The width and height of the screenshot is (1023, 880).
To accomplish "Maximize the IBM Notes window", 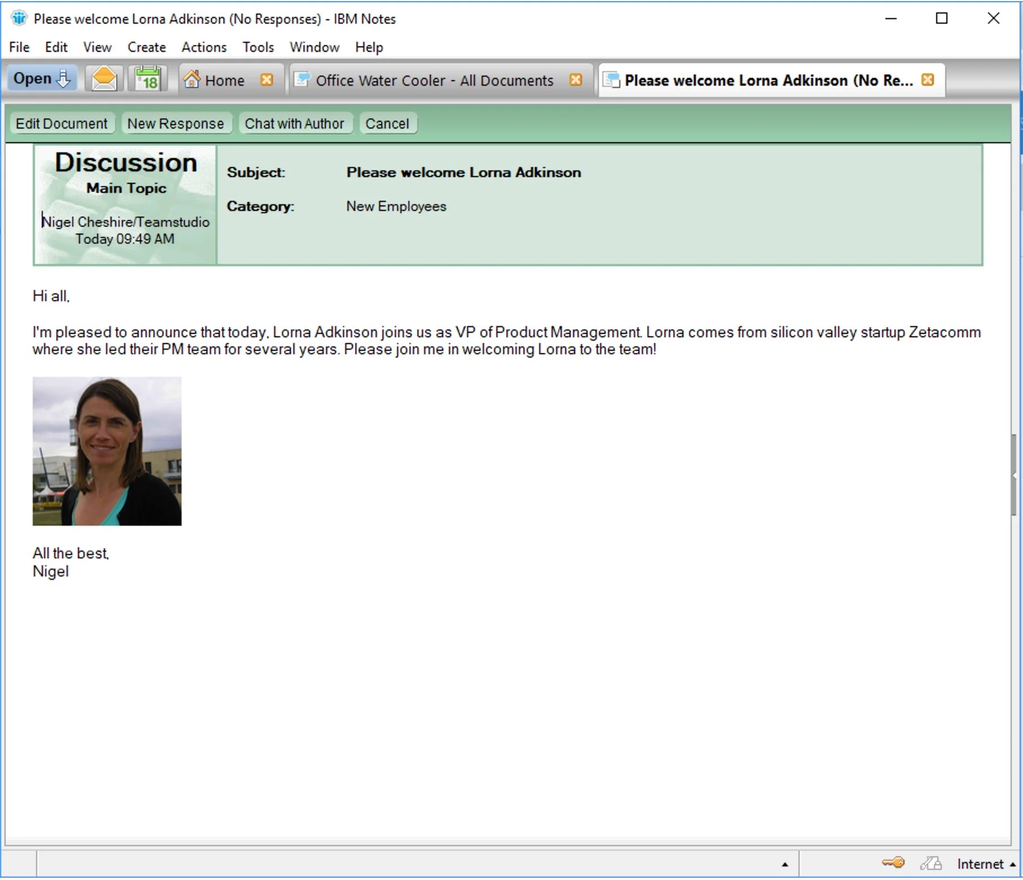I will click(941, 19).
